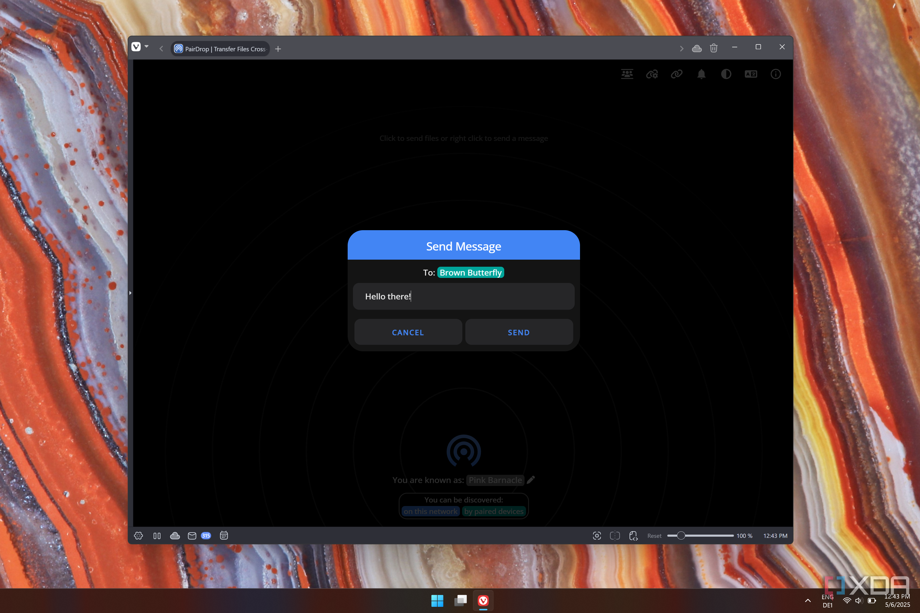920x613 pixels.
Task: Click the status bar clock 12:43 PM
Action: [775, 536]
